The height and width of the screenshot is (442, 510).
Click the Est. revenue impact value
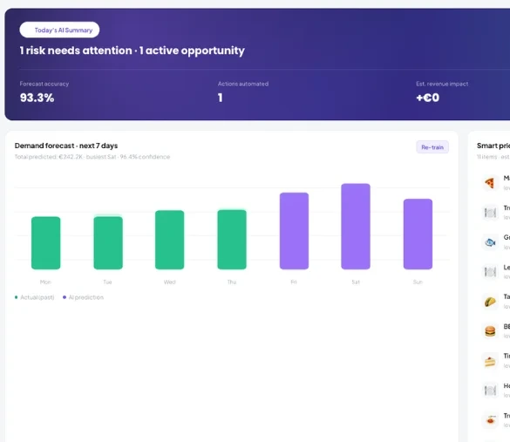point(427,98)
